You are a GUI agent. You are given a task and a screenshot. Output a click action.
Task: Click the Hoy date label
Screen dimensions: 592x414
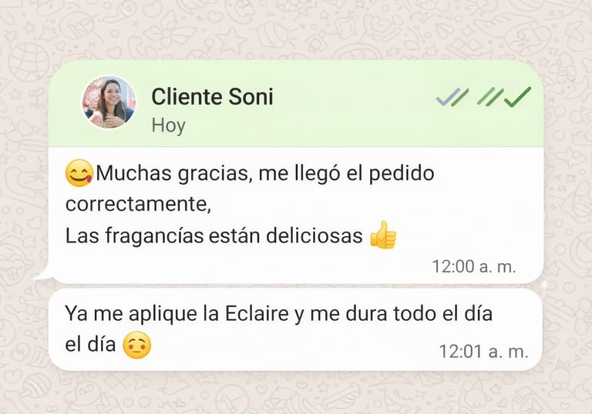tap(168, 125)
